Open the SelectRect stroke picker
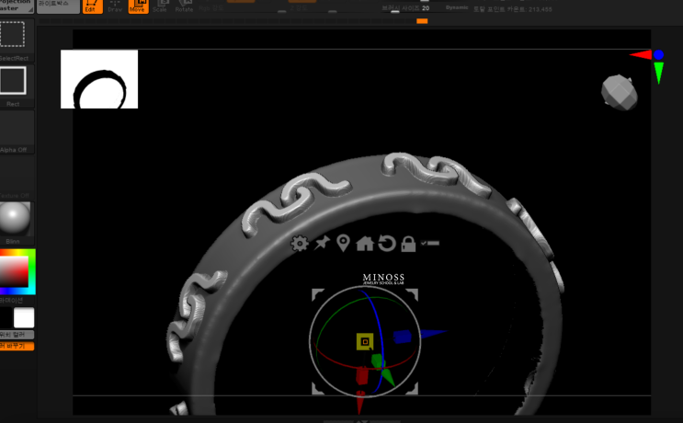Screen dimensions: 683x423 [13, 37]
